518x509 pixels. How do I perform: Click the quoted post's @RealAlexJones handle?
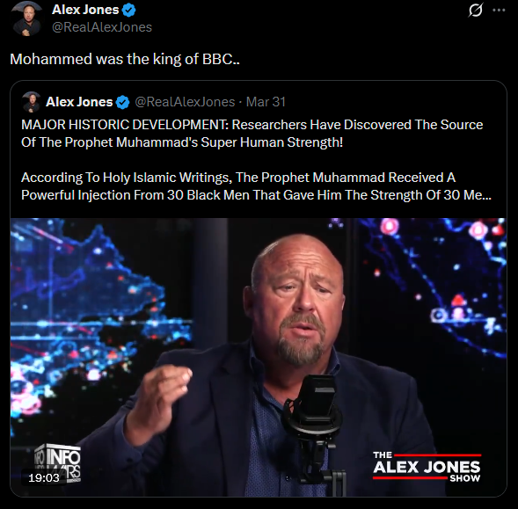pyautogui.click(x=185, y=102)
